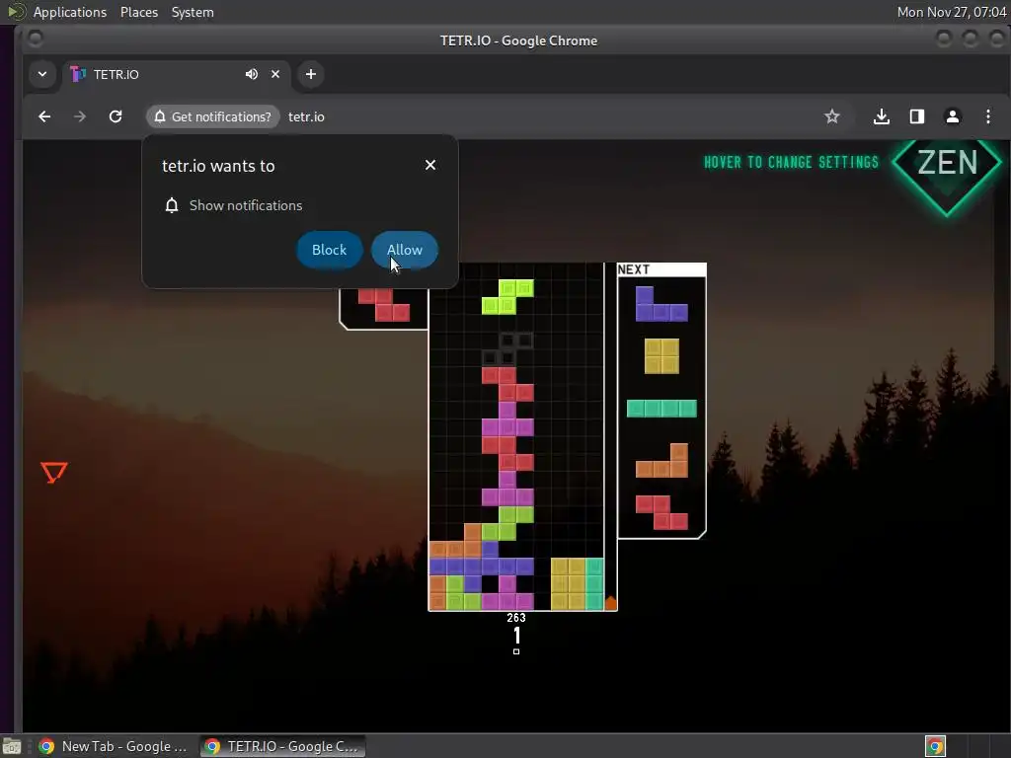Go forward using the browser arrow
This screenshot has width=1011, height=758.
click(80, 116)
